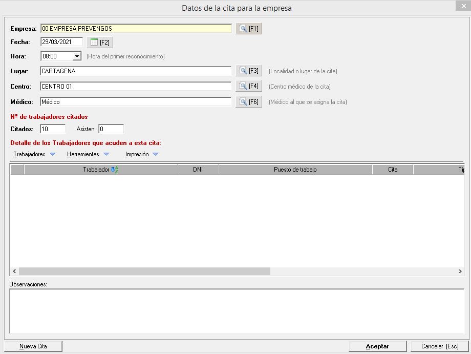Click the DNI column header

(x=198, y=170)
